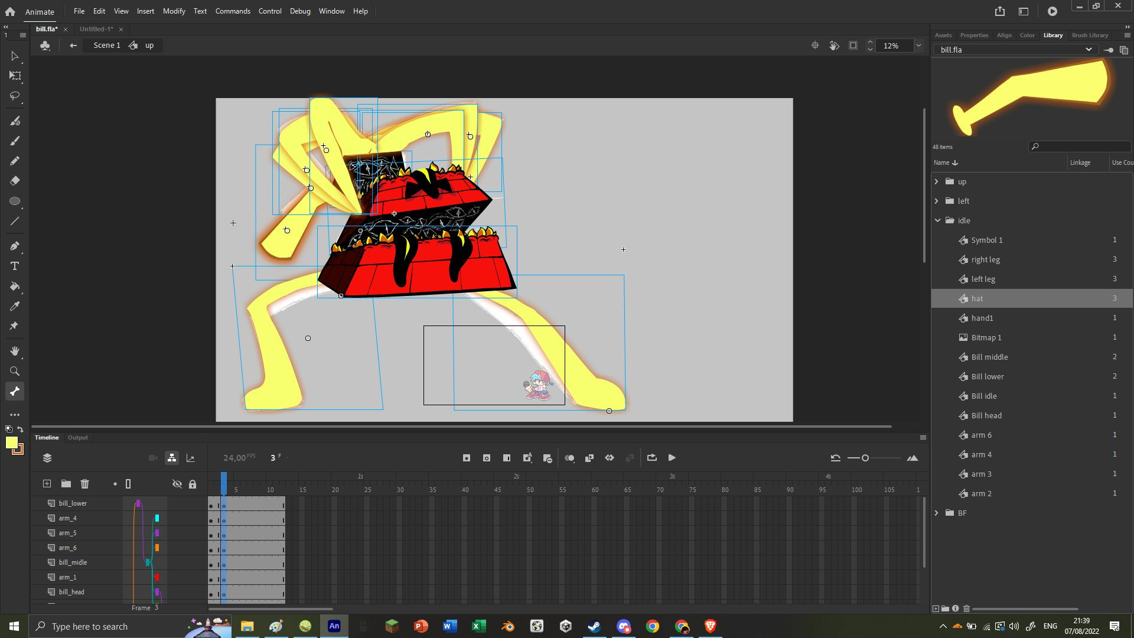Delete selected layer with trash icon
The width and height of the screenshot is (1134, 638).
[x=85, y=483]
